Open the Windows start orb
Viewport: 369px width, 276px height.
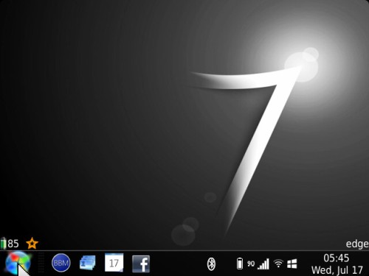point(18,263)
